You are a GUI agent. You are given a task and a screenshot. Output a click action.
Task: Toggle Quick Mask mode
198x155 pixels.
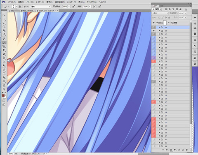pyautogui.click(x=4, y=101)
